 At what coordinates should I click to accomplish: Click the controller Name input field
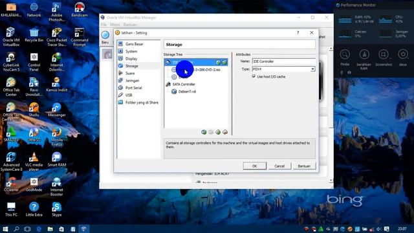coord(283,61)
